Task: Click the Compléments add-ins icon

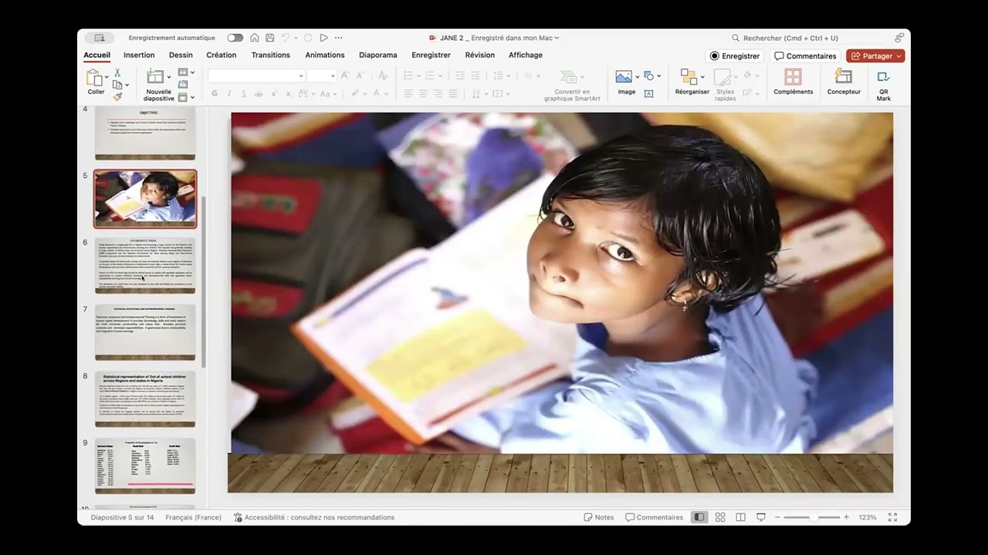Action: point(793,76)
